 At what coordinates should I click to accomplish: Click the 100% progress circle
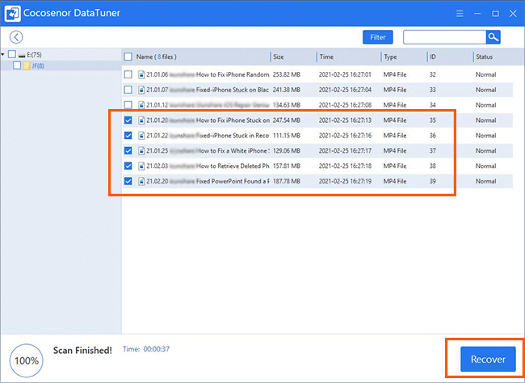pyautogui.click(x=27, y=360)
